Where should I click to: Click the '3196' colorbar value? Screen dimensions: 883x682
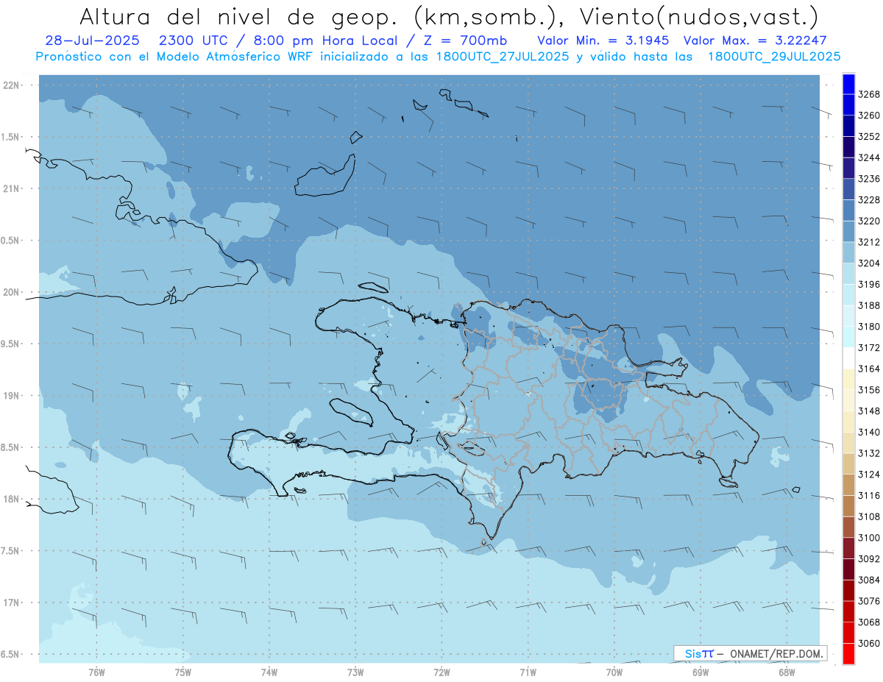(868, 284)
